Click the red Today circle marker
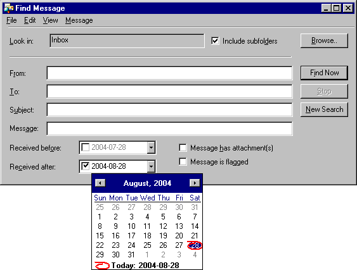The height and width of the screenshot is (270, 357). pos(102,266)
